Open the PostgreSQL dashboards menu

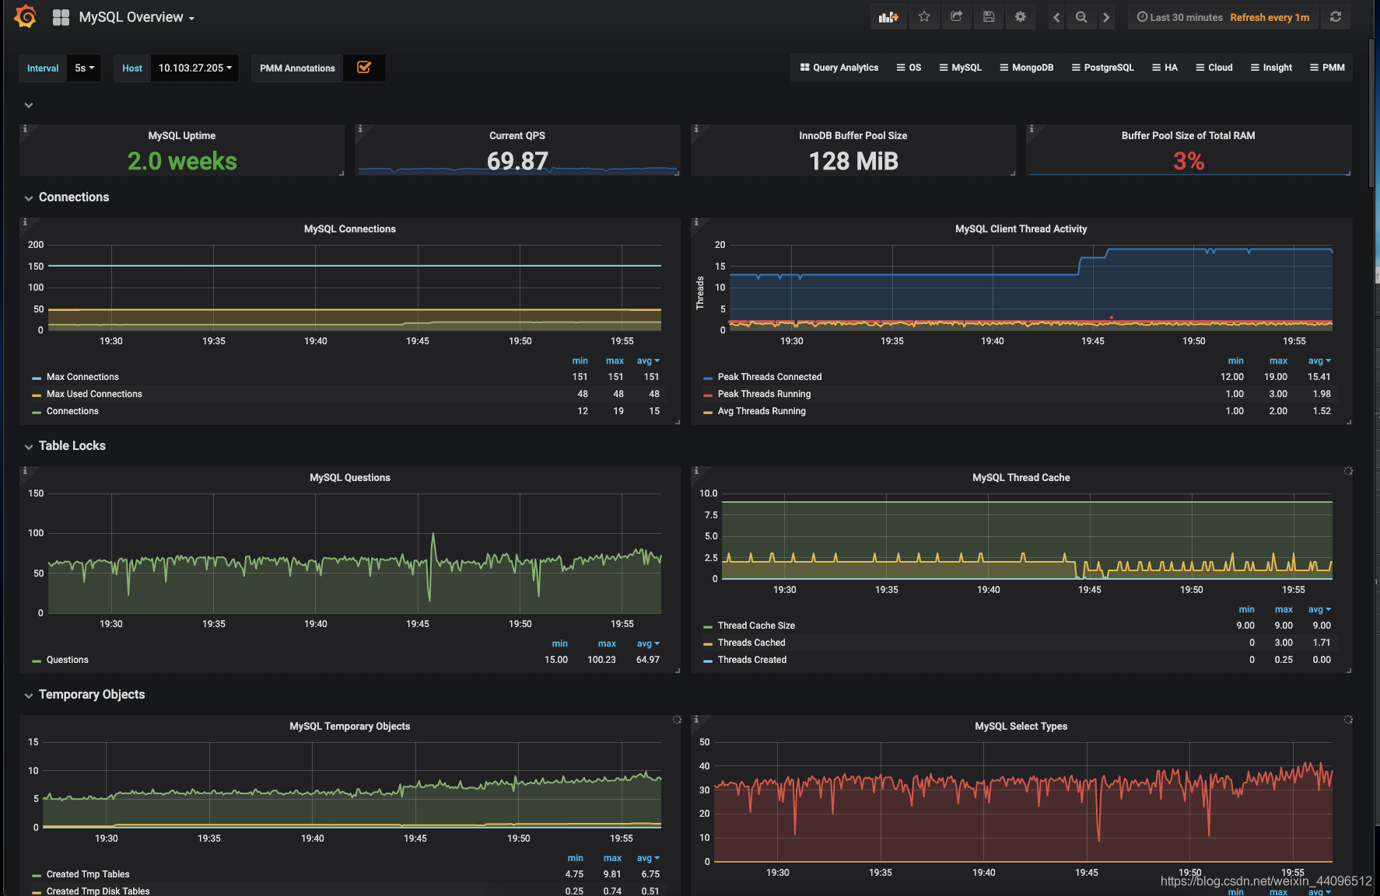pos(1103,68)
